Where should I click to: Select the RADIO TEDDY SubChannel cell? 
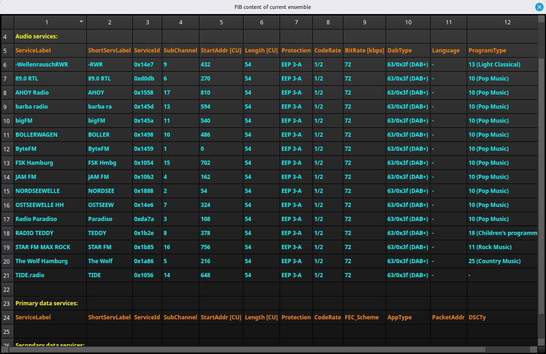(180, 233)
